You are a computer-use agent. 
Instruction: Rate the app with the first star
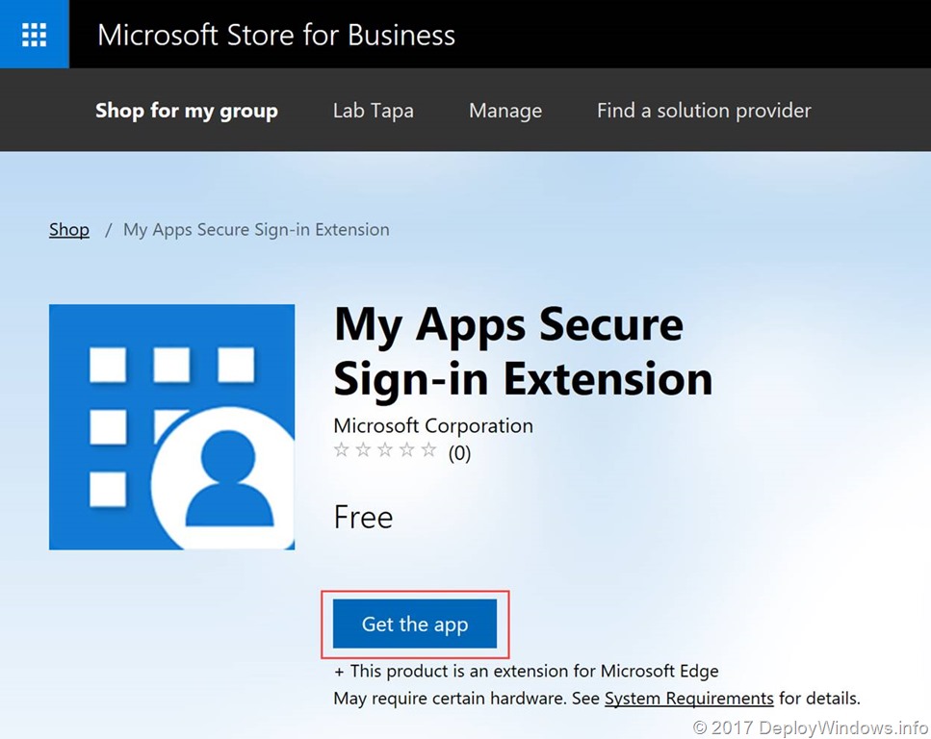pos(342,449)
